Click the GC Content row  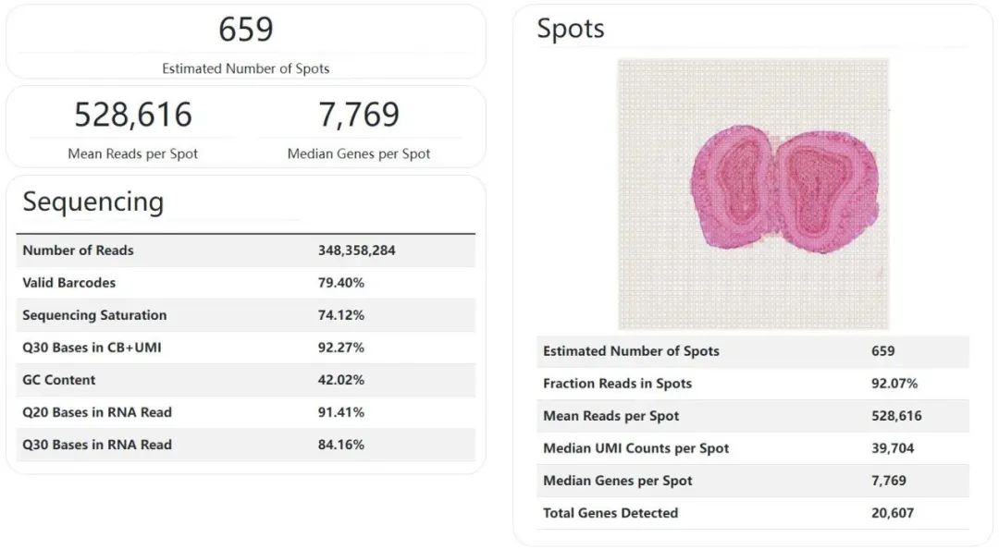point(245,380)
